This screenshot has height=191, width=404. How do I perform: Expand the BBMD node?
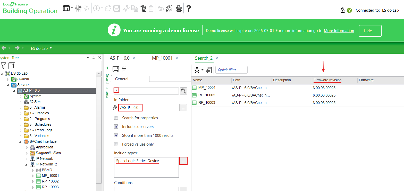(33, 170)
